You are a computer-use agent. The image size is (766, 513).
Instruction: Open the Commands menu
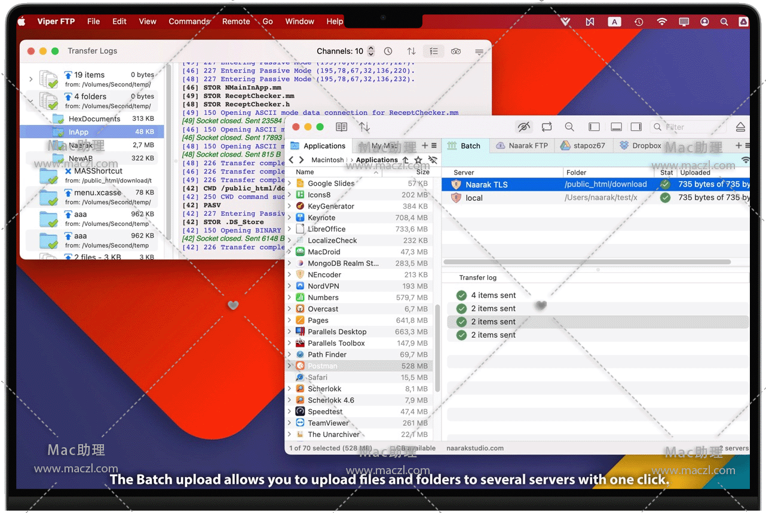tap(189, 21)
